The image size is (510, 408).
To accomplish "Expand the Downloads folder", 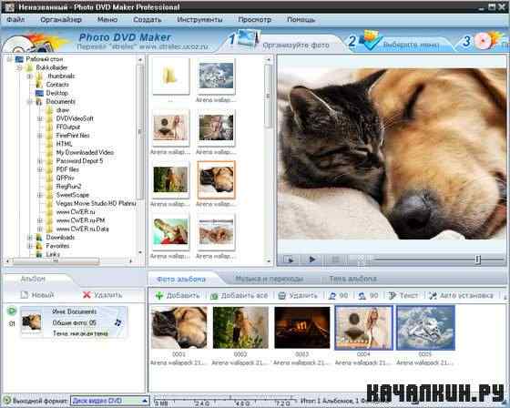I will click(x=29, y=238).
